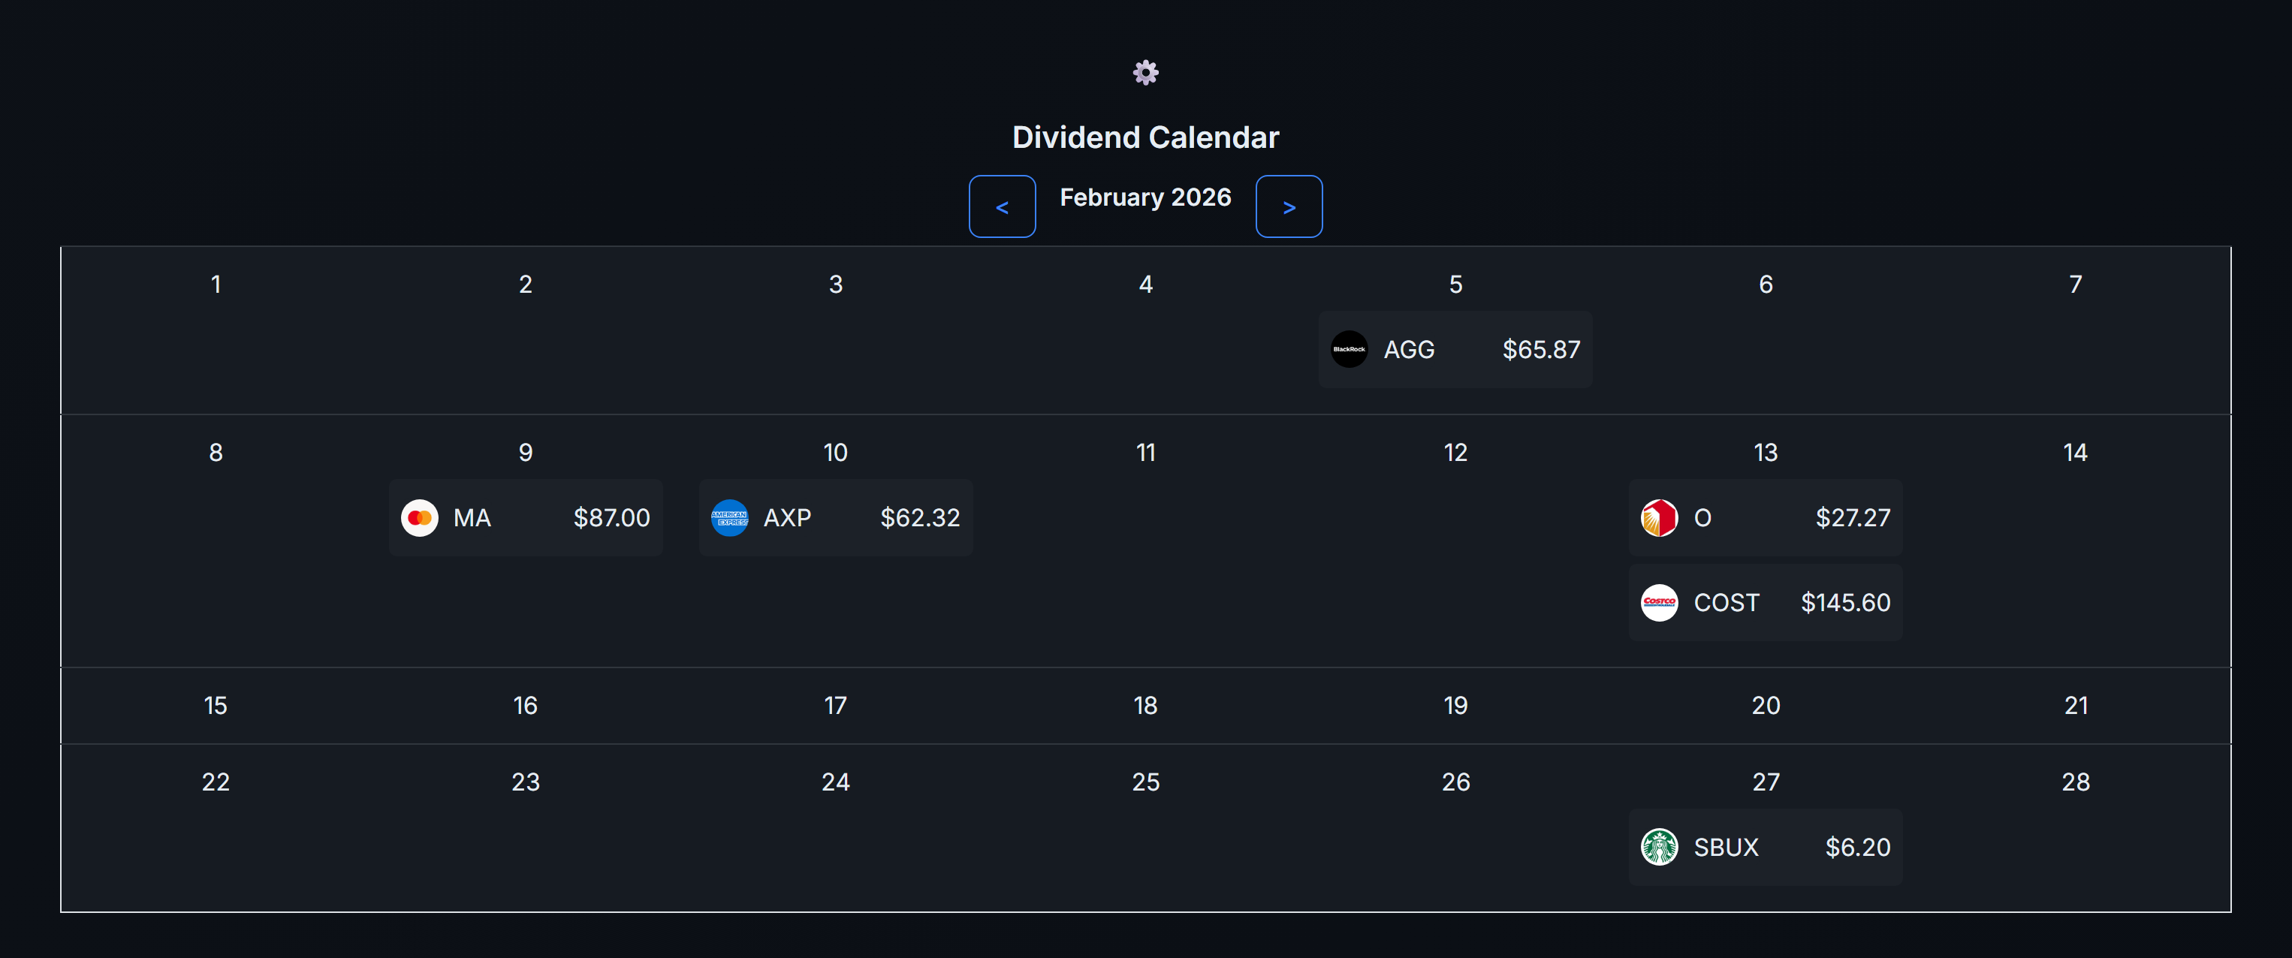The width and height of the screenshot is (2292, 958).
Task: Click the Costco logo icon
Action: [1658, 603]
